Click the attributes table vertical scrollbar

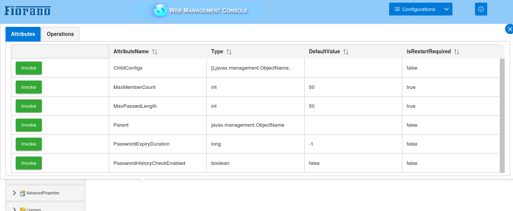[x=502, y=115]
